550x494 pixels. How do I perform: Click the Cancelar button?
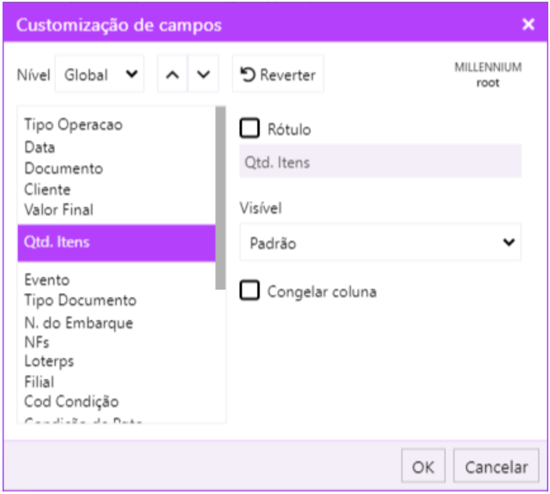496,466
